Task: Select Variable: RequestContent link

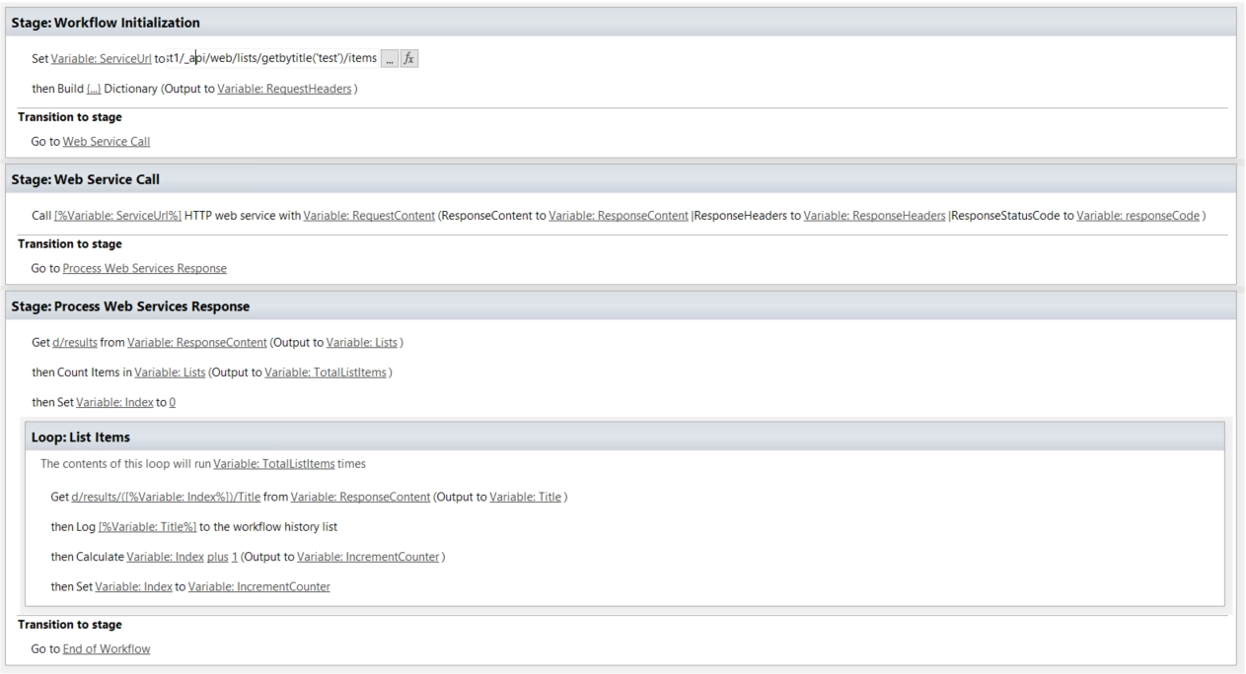Action: [x=370, y=216]
